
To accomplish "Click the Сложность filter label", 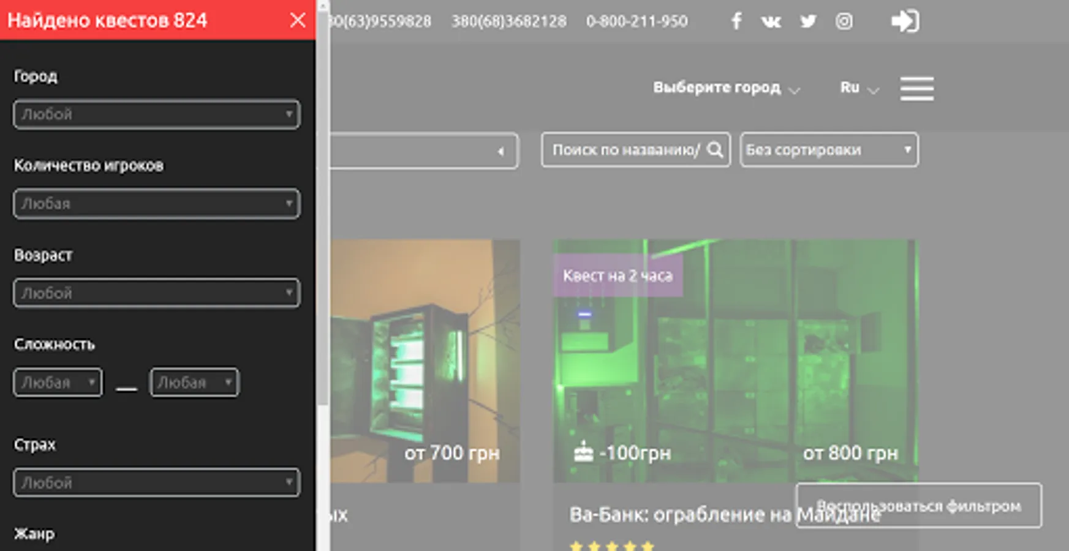I will point(55,344).
